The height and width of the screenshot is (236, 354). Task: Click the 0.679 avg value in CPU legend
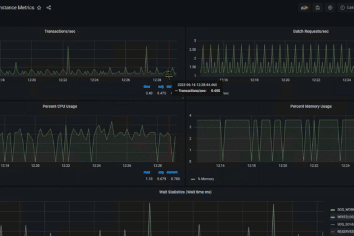[x=162, y=179]
